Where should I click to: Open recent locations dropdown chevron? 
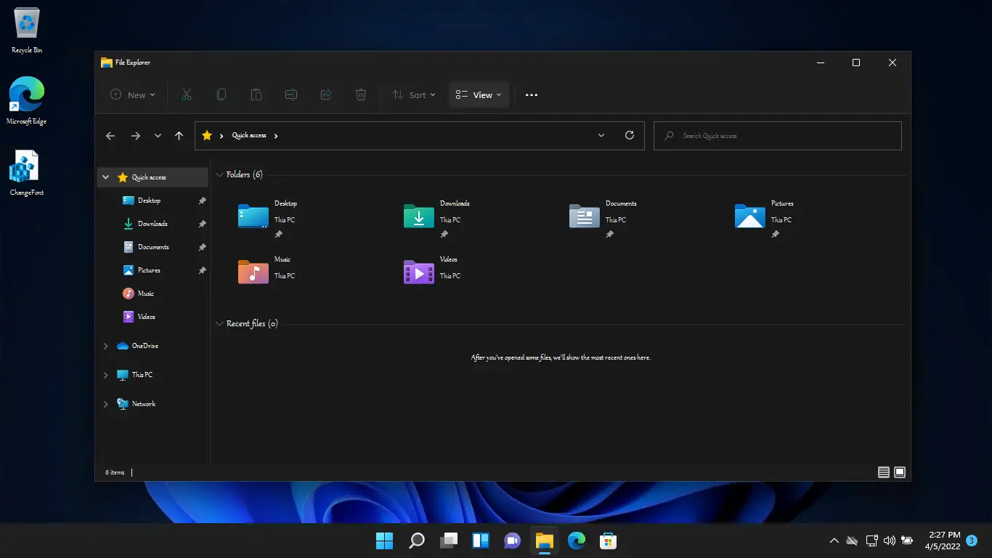tap(158, 136)
